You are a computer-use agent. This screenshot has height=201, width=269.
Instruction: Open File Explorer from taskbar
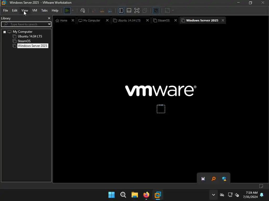[x=135, y=195]
